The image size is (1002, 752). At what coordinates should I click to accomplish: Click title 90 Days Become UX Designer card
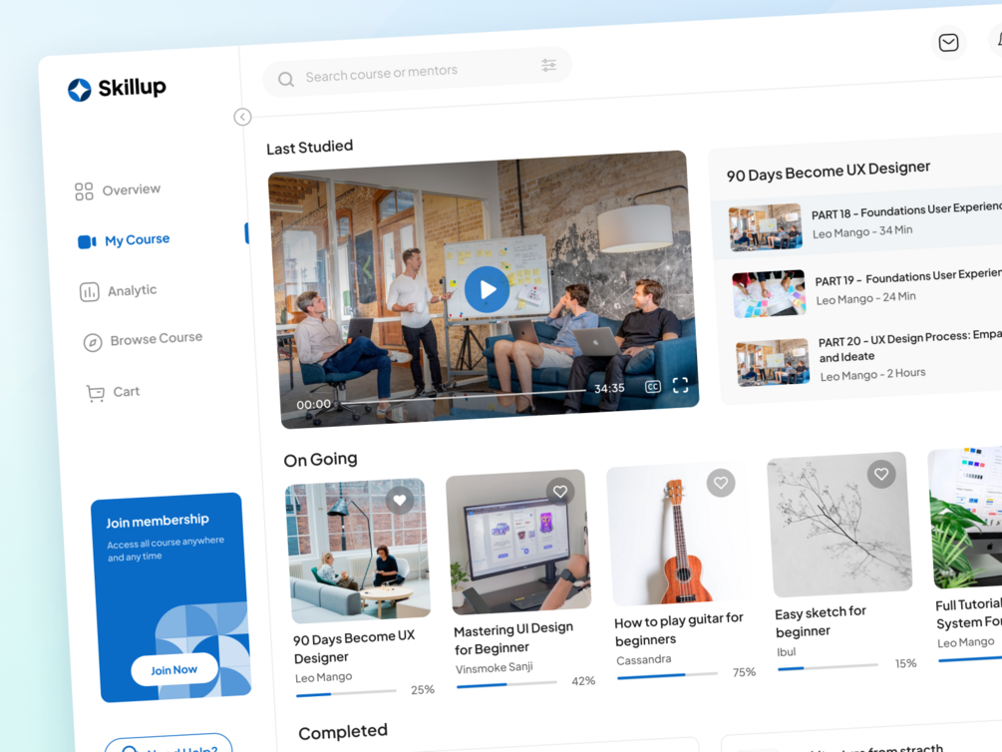click(x=355, y=647)
